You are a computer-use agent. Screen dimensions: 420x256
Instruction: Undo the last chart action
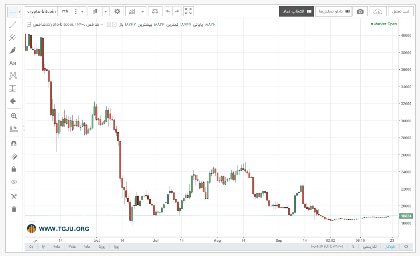pos(168,11)
